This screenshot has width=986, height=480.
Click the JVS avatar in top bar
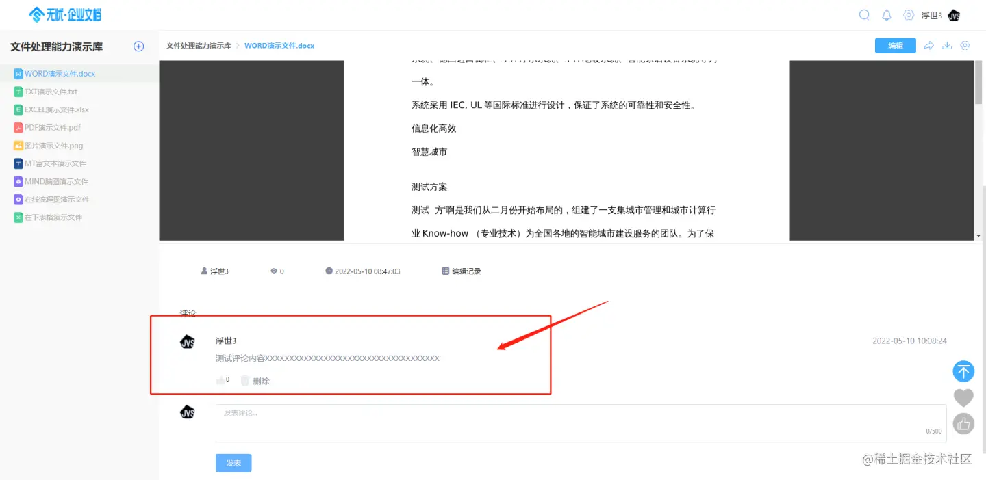tap(954, 16)
